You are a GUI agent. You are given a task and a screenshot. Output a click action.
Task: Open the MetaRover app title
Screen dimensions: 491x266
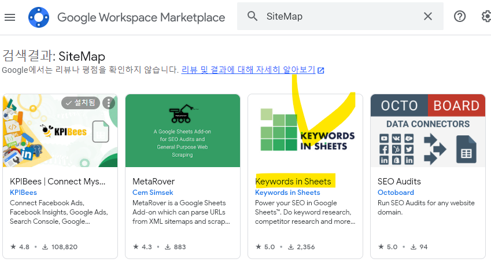point(153,182)
